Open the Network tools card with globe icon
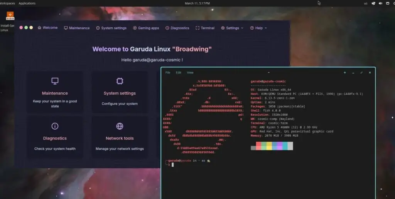Screen dimensions: 395x199 [120, 137]
